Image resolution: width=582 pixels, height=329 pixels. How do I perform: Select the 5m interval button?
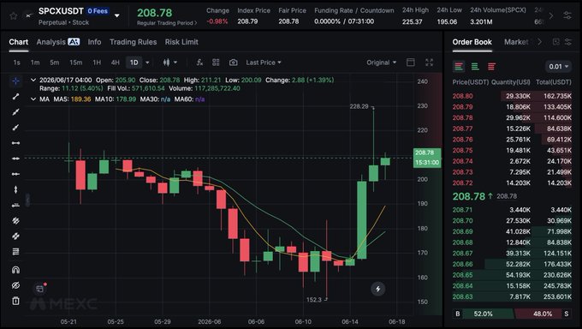(x=55, y=63)
